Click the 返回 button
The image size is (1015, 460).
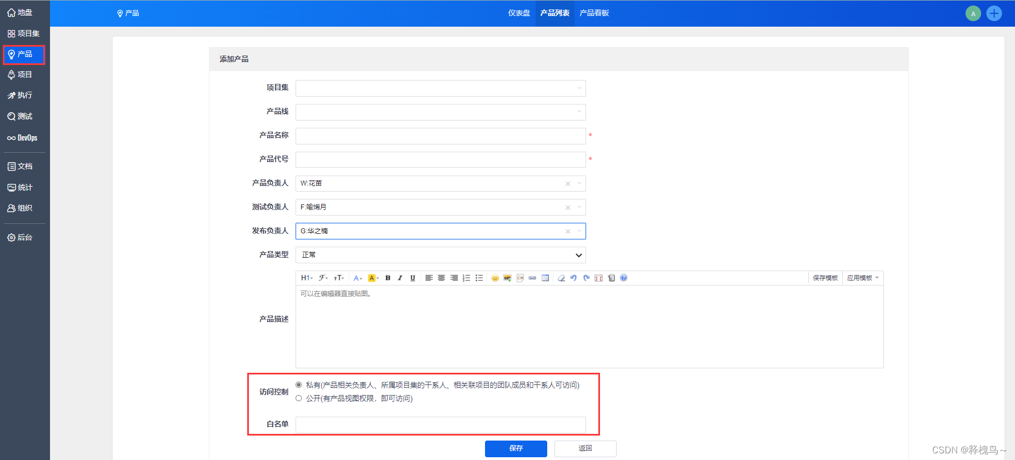[x=586, y=448]
